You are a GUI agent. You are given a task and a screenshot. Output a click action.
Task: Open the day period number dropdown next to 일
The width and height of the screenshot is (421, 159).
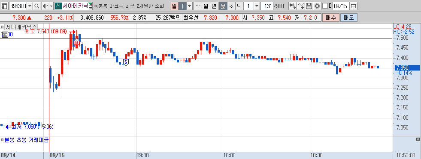(190, 6)
